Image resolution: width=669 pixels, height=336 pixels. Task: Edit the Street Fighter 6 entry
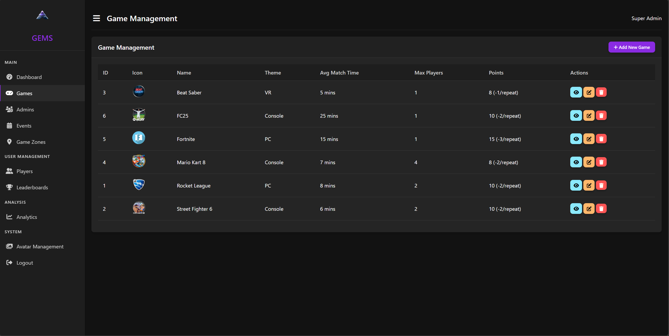(589, 209)
